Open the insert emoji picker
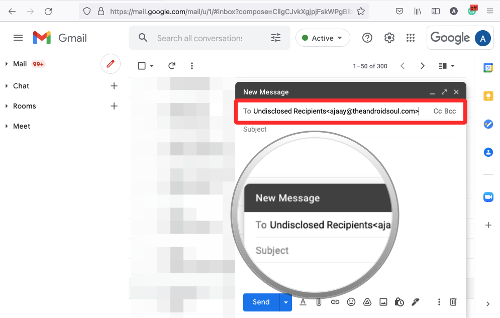This screenshot has width=500, height=318. point(351,302)
